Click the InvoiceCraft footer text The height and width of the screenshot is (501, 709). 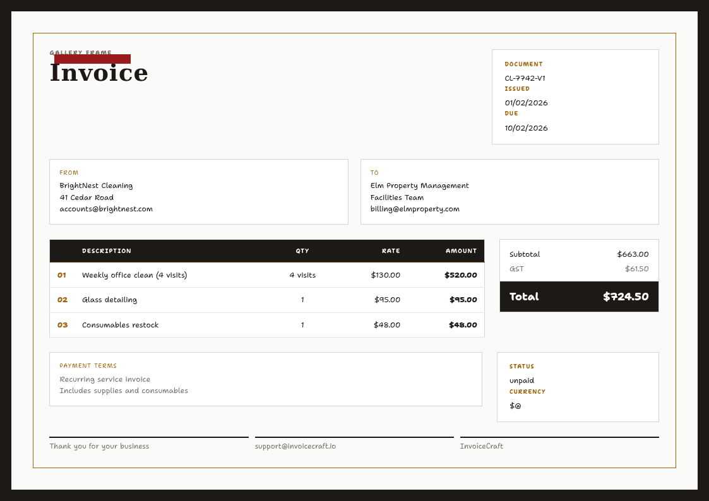pos(482,446)
